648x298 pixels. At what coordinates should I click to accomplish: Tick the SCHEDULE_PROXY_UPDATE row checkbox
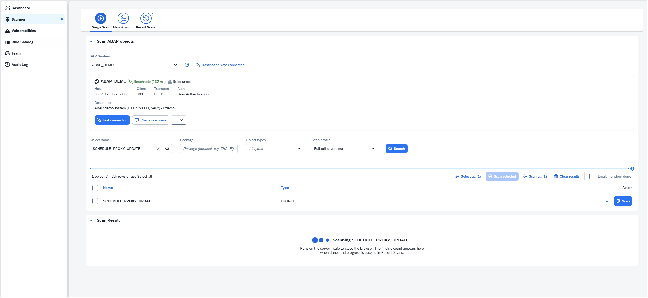point(95,201)
